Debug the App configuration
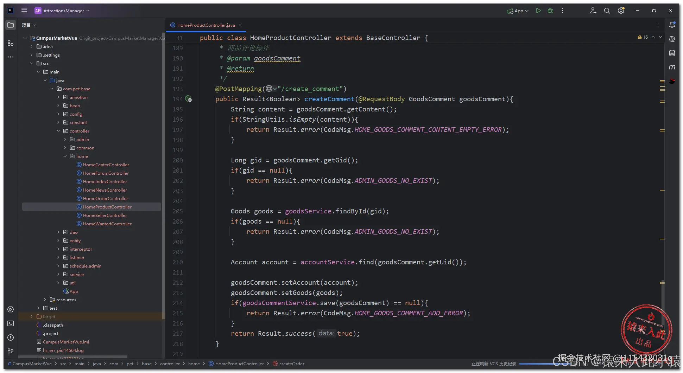The image size is (683, 373). (x=550, y=11)
